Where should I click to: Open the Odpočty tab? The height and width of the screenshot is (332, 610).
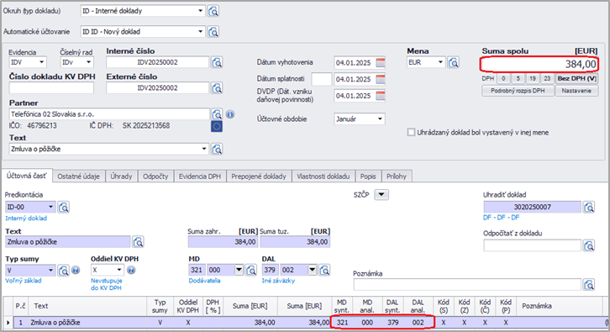(155, 177)
